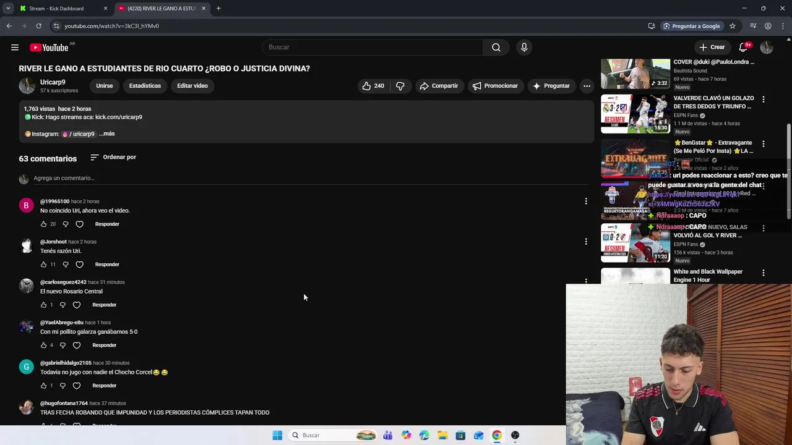Viewport: 792px width, 445px height.
Task: Focus the Agrega un comentario field
Action: 309,179
